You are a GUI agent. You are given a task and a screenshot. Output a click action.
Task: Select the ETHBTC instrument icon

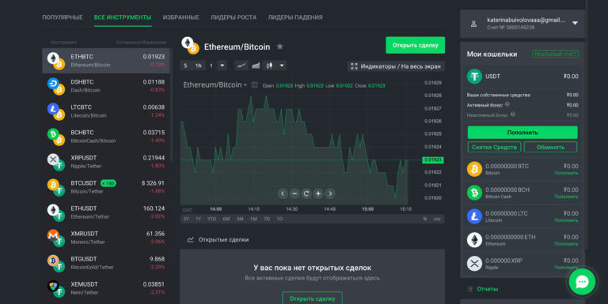coord(56,61)
